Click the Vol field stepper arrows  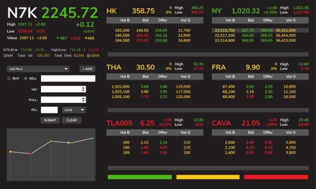[x=84, y=89]
